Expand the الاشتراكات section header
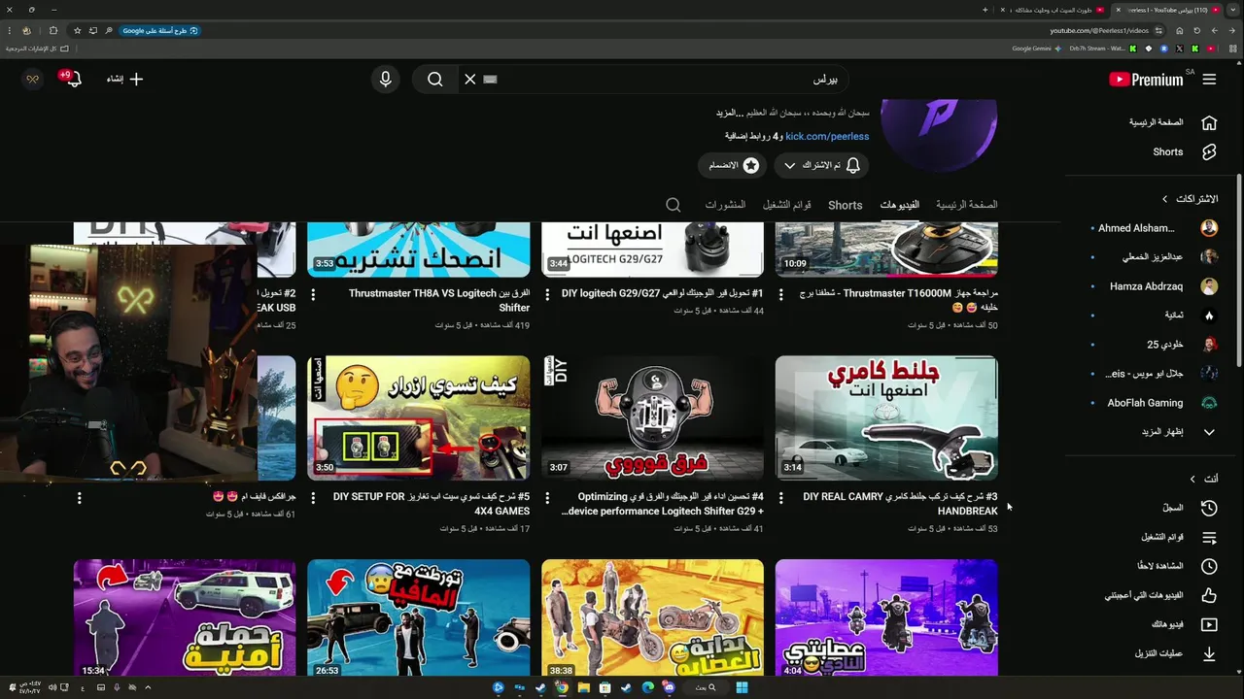 click(1190, 199)
